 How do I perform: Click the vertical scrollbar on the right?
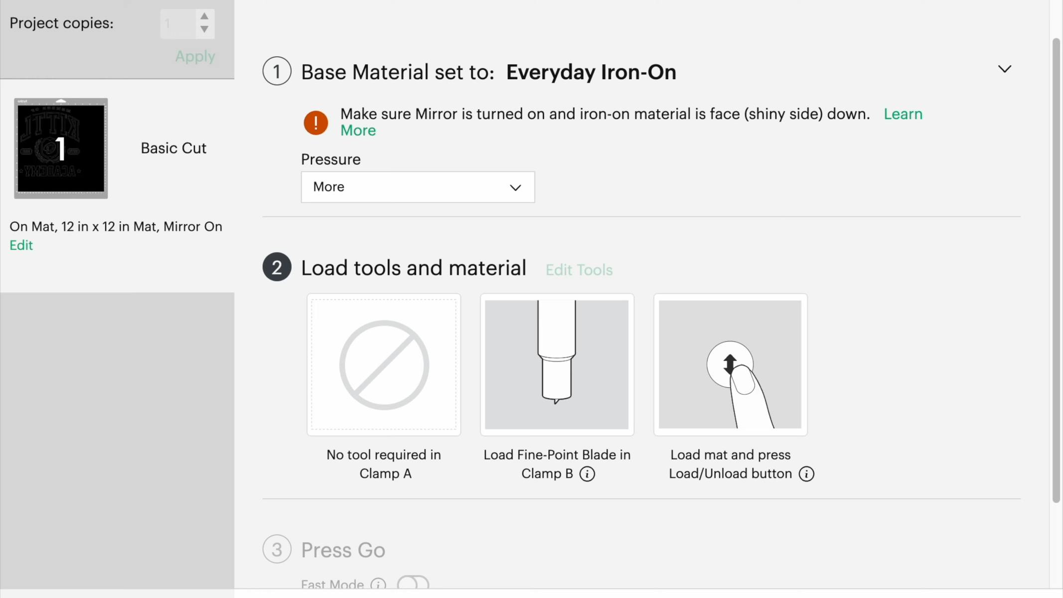click(x=1056, y=269)
